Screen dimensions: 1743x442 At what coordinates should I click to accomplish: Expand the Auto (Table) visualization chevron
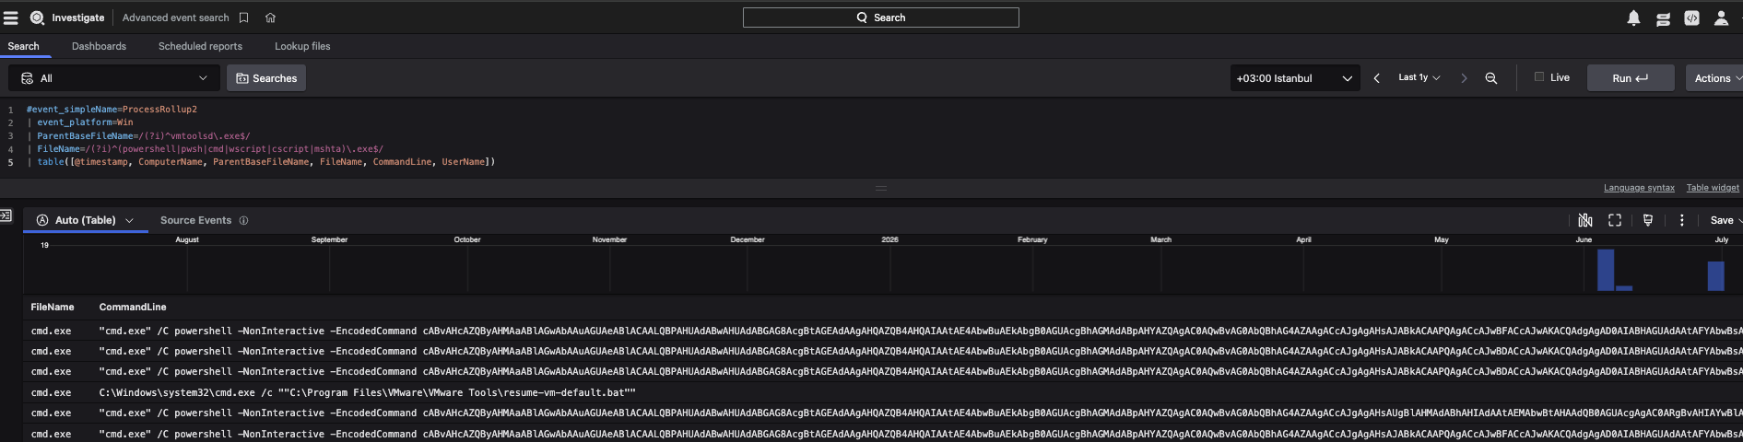130,221
